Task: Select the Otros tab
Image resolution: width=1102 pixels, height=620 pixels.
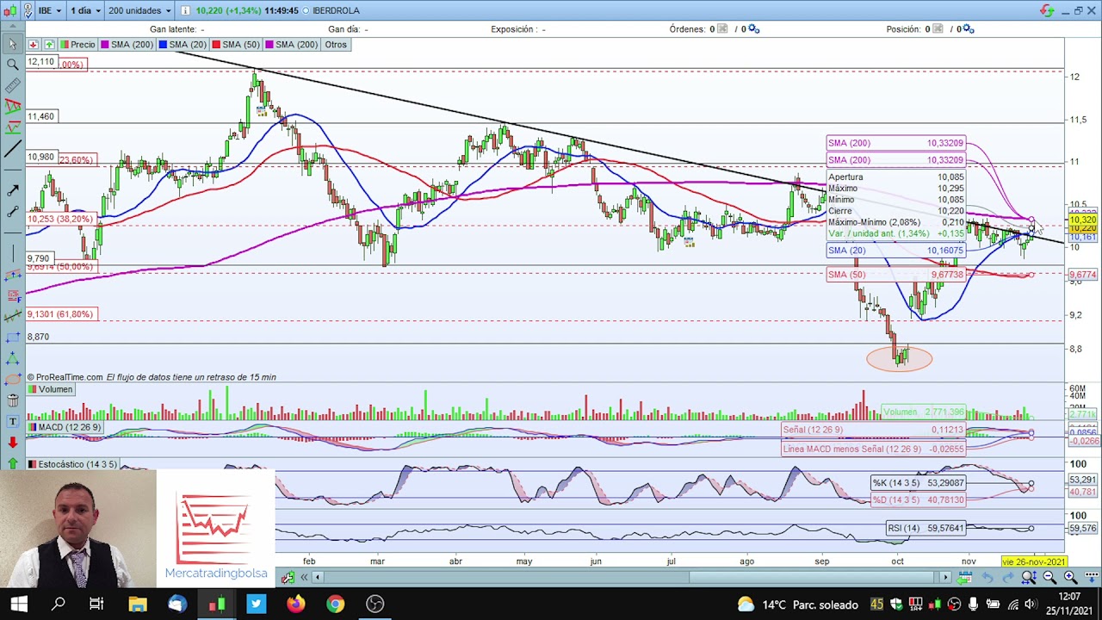Action: tap(336, 45)
